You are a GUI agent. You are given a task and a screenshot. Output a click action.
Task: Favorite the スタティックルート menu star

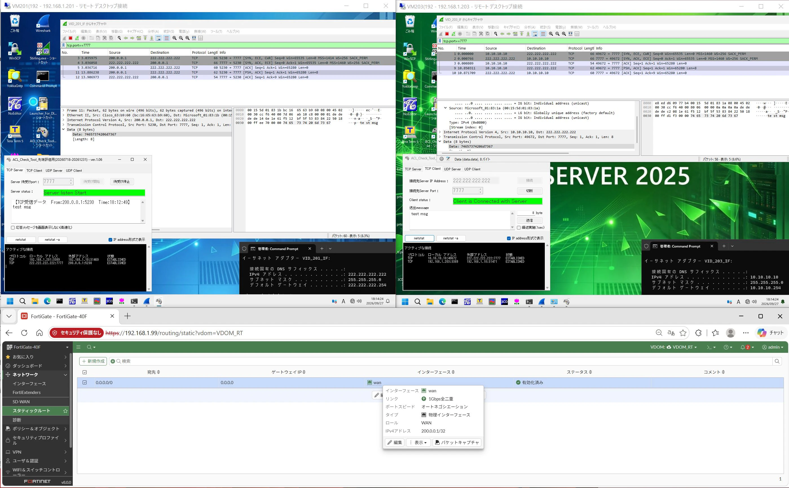coord(65,411)
